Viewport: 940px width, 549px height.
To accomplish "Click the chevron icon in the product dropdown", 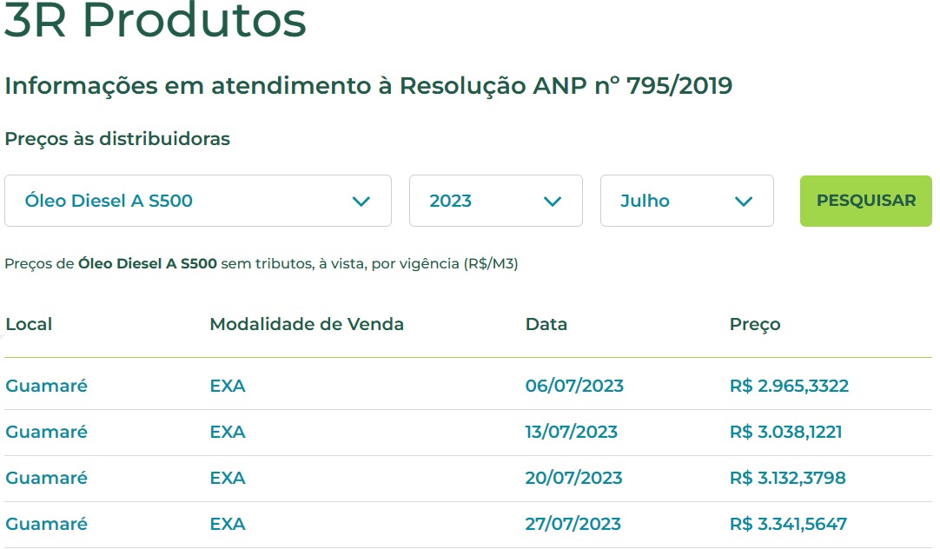I will pos(361,202).
